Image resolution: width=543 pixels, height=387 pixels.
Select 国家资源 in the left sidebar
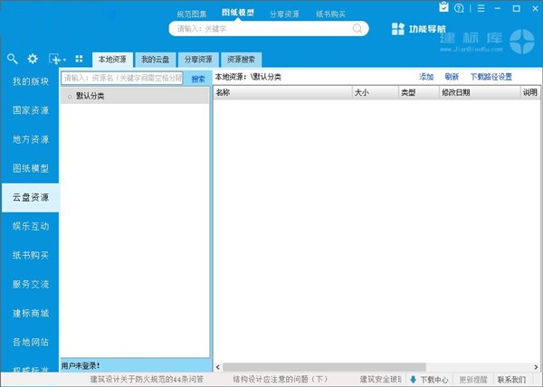30,110
